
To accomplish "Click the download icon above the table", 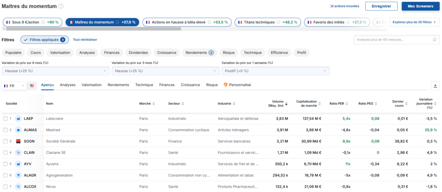I will (435, 86).
